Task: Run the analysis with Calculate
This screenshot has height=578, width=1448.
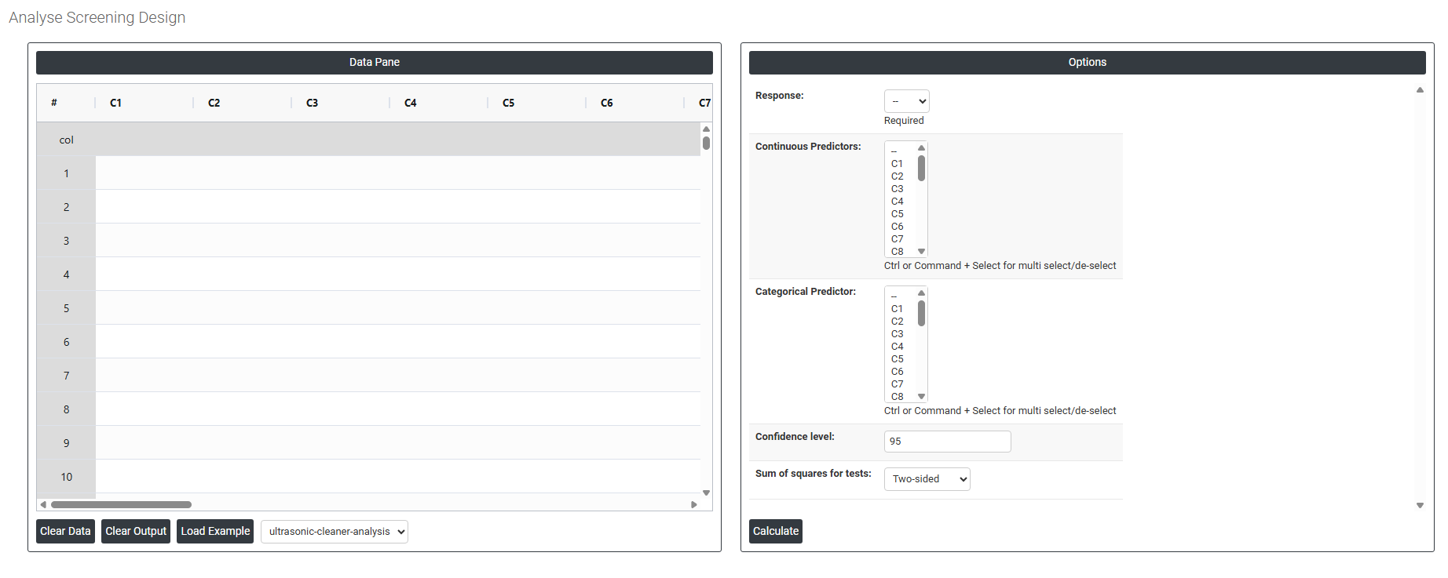Action: pyautogui.click(x=775, y=531)
